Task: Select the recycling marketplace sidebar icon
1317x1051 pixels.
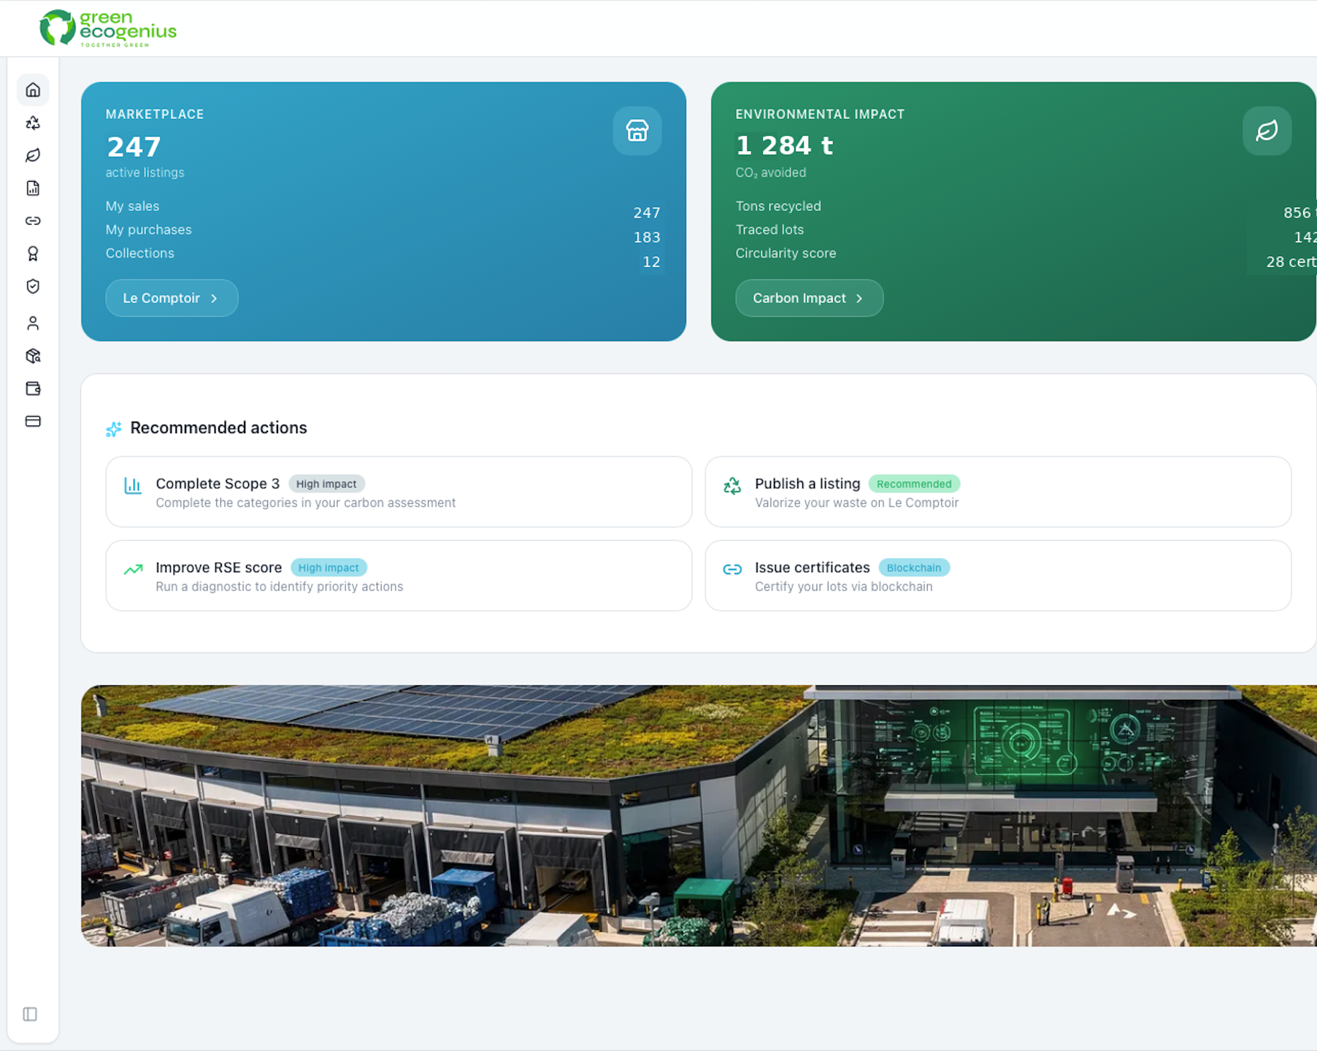Action: (33, 123)
